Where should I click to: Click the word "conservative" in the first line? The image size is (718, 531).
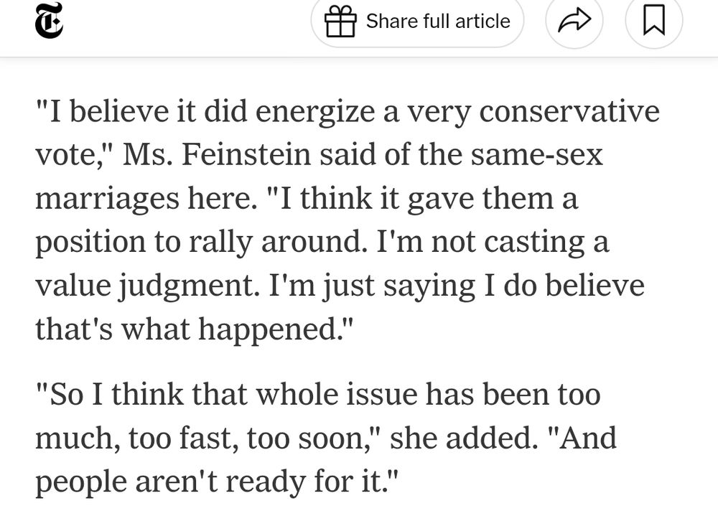(x=570, y=112)
